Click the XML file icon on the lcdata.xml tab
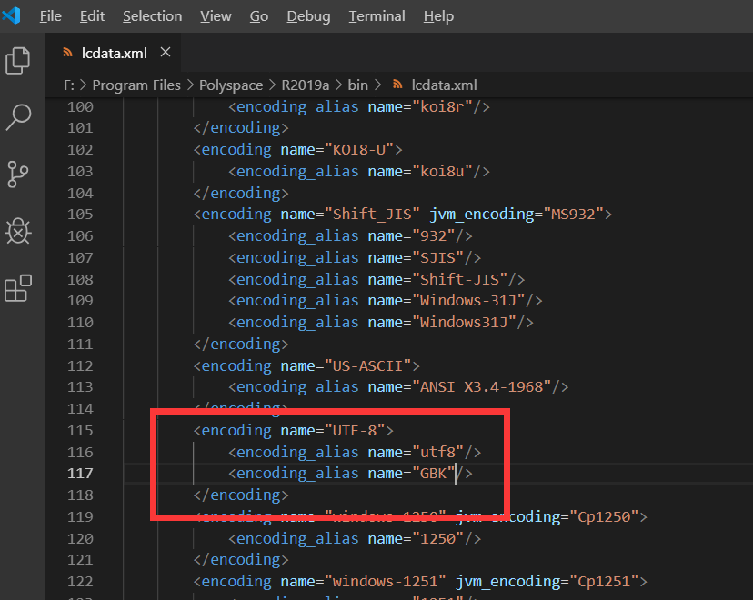This screenshot has height=600, width=753. [x=66, y=53]
